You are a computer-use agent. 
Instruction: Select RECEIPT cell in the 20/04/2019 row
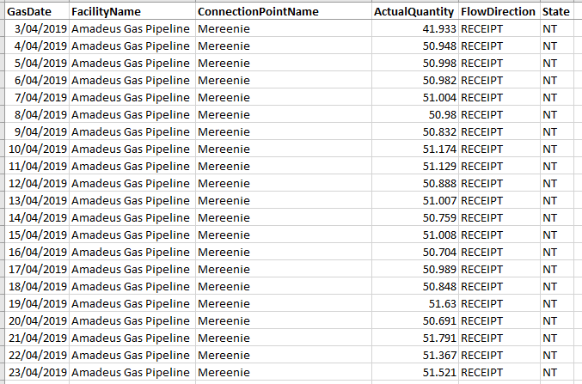499,320
